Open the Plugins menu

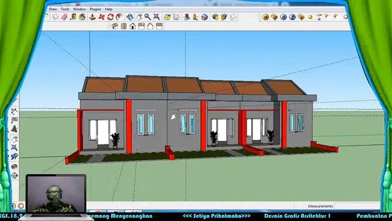tap(96, 9)
